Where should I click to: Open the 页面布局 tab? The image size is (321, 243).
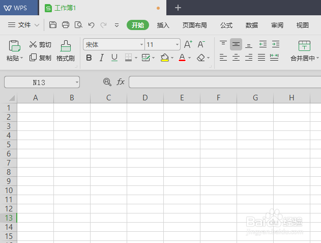tap(195, 25)
